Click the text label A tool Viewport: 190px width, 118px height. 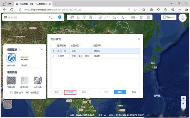click(123, 18)
